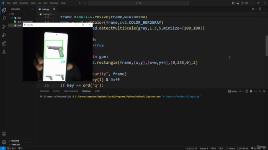Go forward with the navigation arrow
Screen dimensions: 268x150
(x=85, y=3)
